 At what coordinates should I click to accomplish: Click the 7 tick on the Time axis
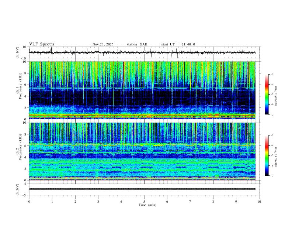(x=190, y=202)
